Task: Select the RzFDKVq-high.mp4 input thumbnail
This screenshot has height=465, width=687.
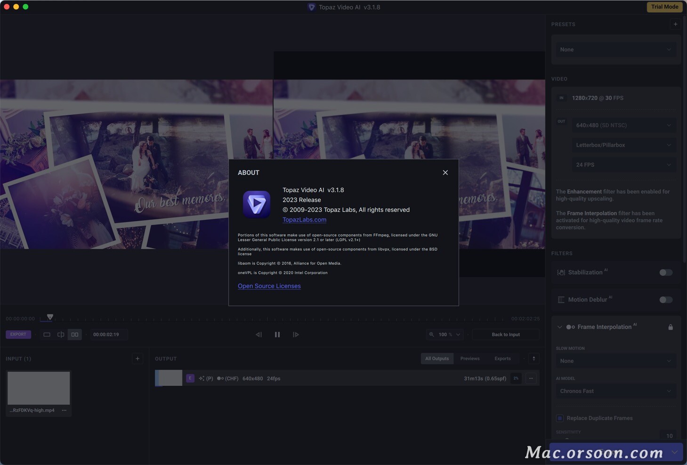Action: (39, 388)
